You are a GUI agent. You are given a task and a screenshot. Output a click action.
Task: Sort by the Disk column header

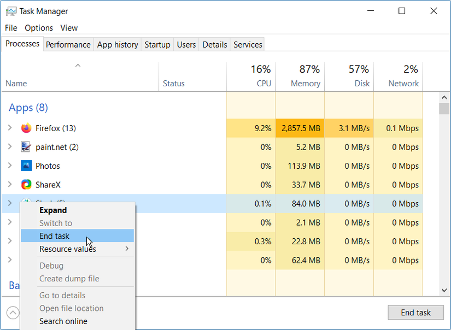click(x=349, y=76)
